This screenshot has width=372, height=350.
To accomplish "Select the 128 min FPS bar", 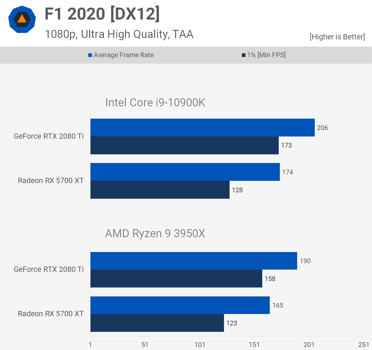I will pos(160,190).
